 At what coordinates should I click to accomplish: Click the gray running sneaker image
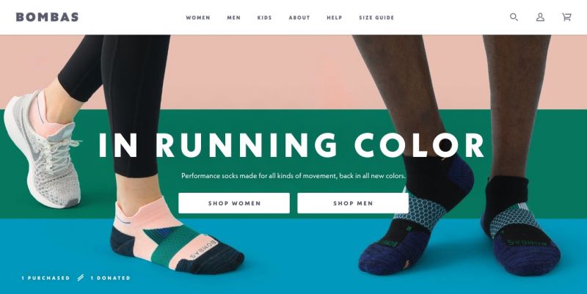[x=43, y=150]
